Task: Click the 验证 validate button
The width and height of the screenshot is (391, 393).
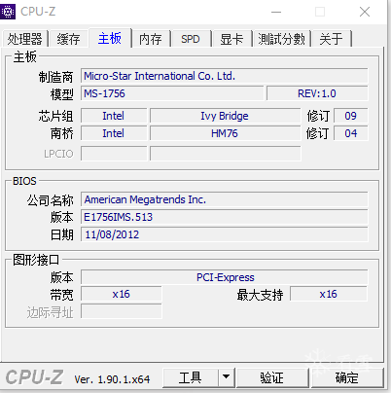Action: coord(272,377)
